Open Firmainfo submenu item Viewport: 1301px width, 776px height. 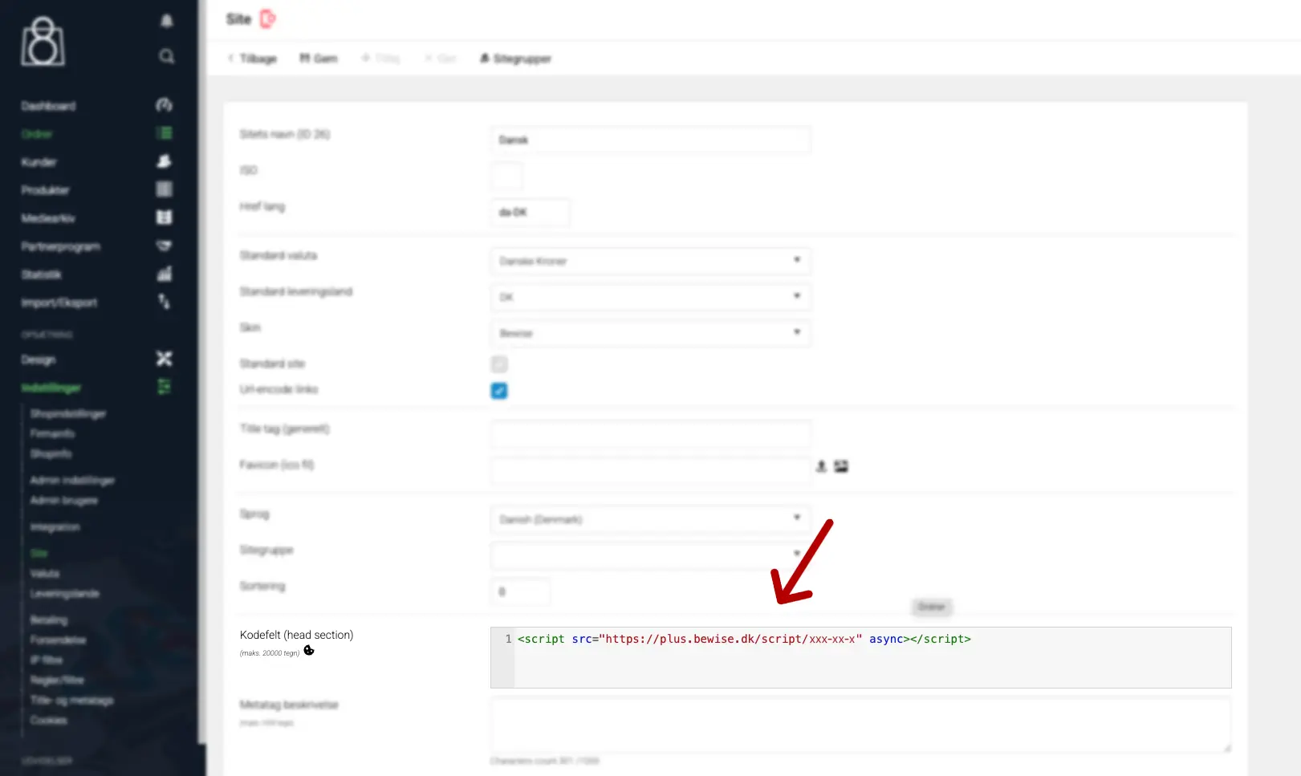pos(52,433)
